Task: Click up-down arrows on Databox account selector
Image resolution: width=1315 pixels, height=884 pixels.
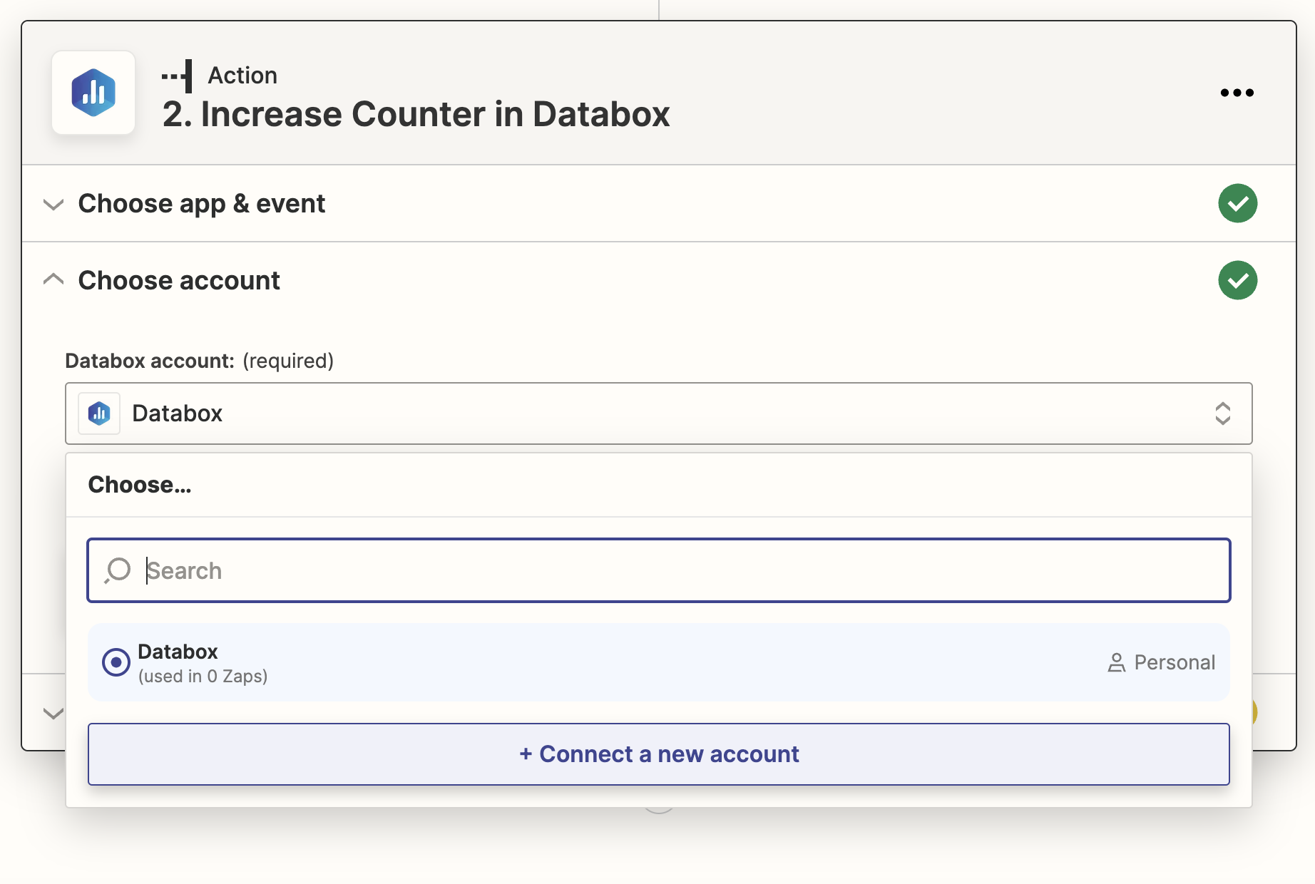Action: (x=1222, y=413)
